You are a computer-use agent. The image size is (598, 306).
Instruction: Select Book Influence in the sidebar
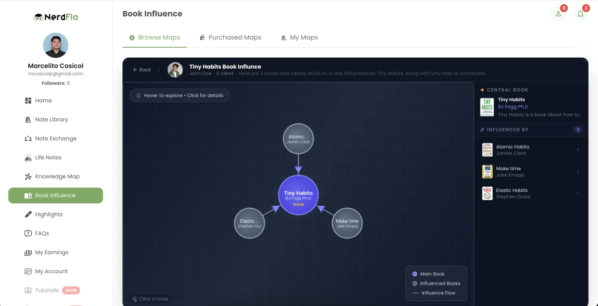(x=56, y=195)
